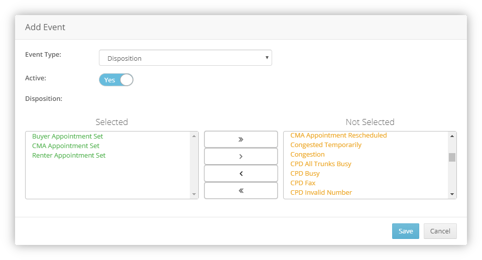Select Buyer Appointment Set in Selected list

67,136
